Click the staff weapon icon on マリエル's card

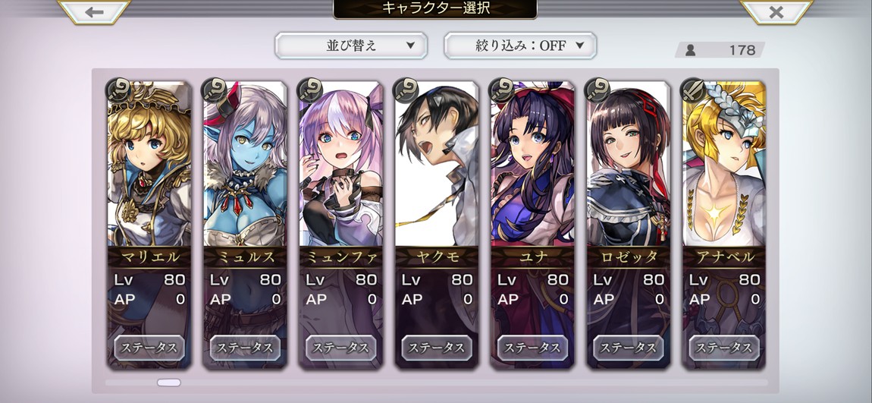click(118, 90)
